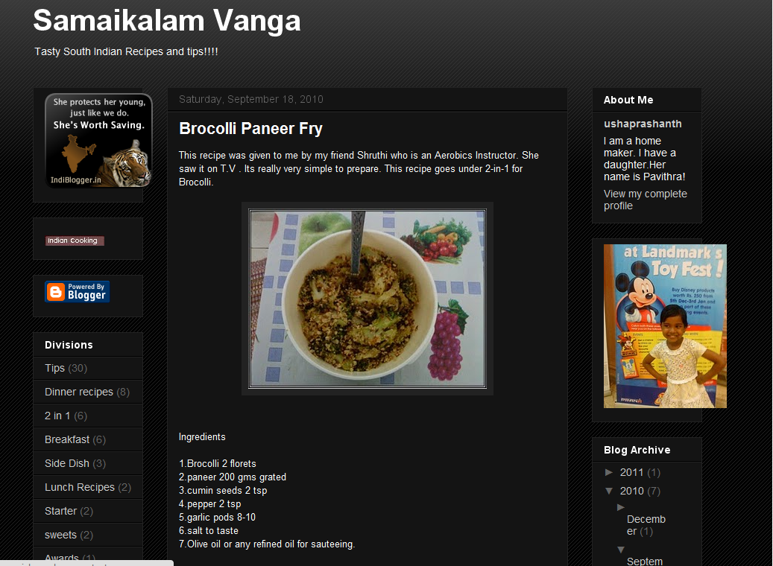
Task: Open the sweets category
Action: [60, 535]
